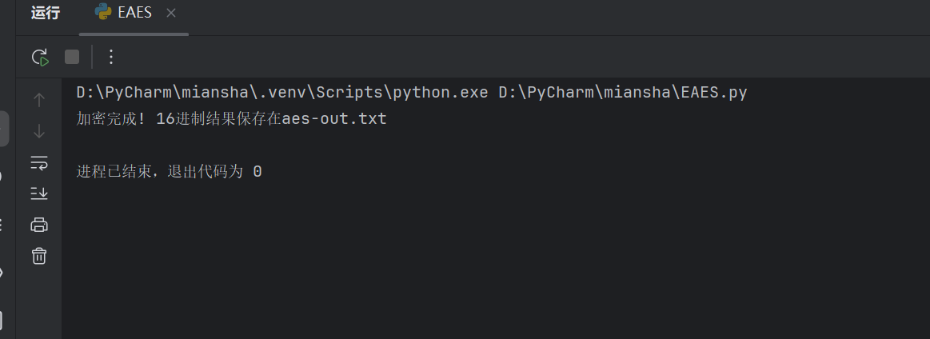
Task: Click the down stack trace arrow
Action: tap(39, 131)
